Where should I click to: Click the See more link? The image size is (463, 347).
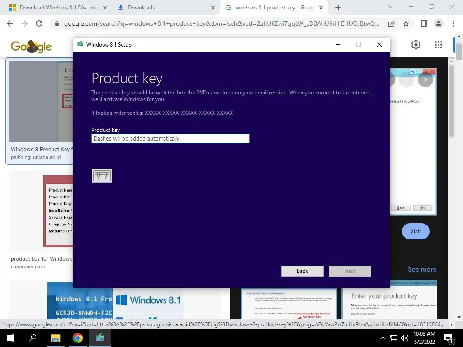click(x=422, y=269)
